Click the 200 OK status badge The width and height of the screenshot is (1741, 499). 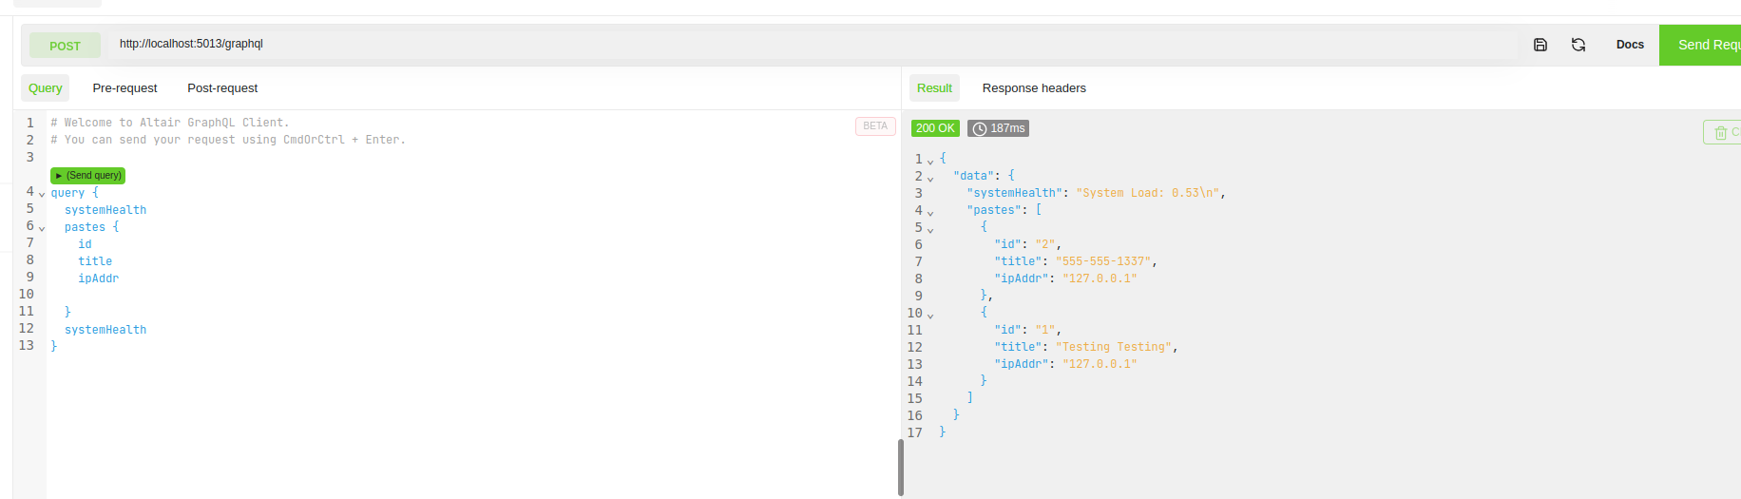pos(935,128)
